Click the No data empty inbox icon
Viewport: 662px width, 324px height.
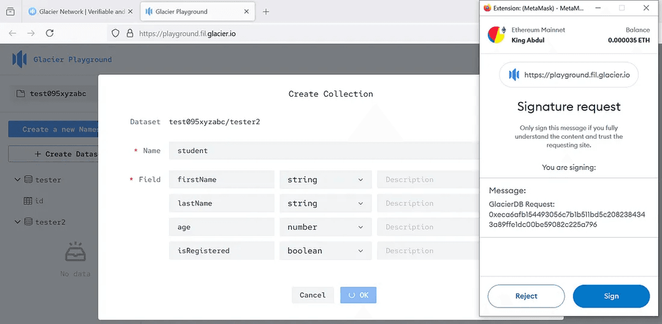coord(75,251)
